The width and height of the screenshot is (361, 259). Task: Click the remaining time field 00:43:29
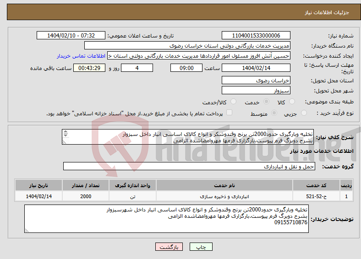(89, 68)
